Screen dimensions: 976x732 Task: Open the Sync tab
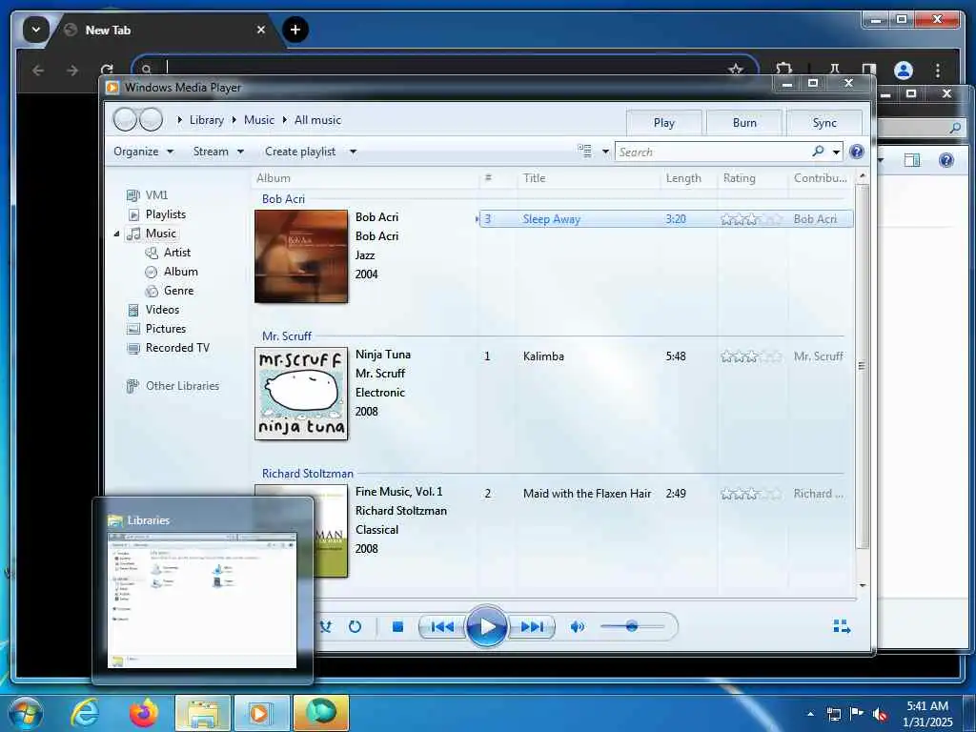[x=824, y=123]
